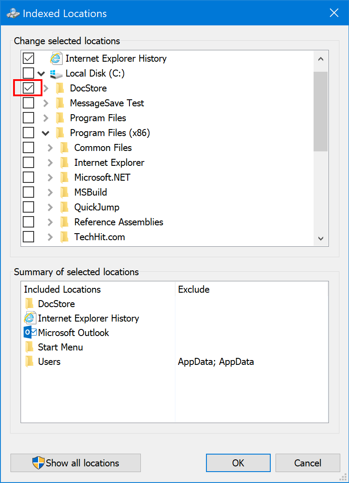
Task: Check the Local Disk (C:) checkbox
Action: tap(28, 73)
